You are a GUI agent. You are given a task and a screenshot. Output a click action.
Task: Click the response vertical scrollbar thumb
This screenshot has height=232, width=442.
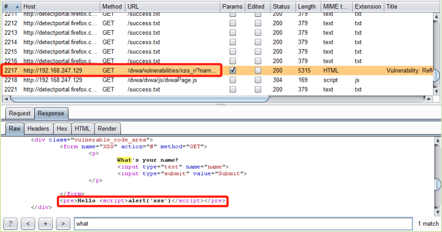tap(437, 184)
